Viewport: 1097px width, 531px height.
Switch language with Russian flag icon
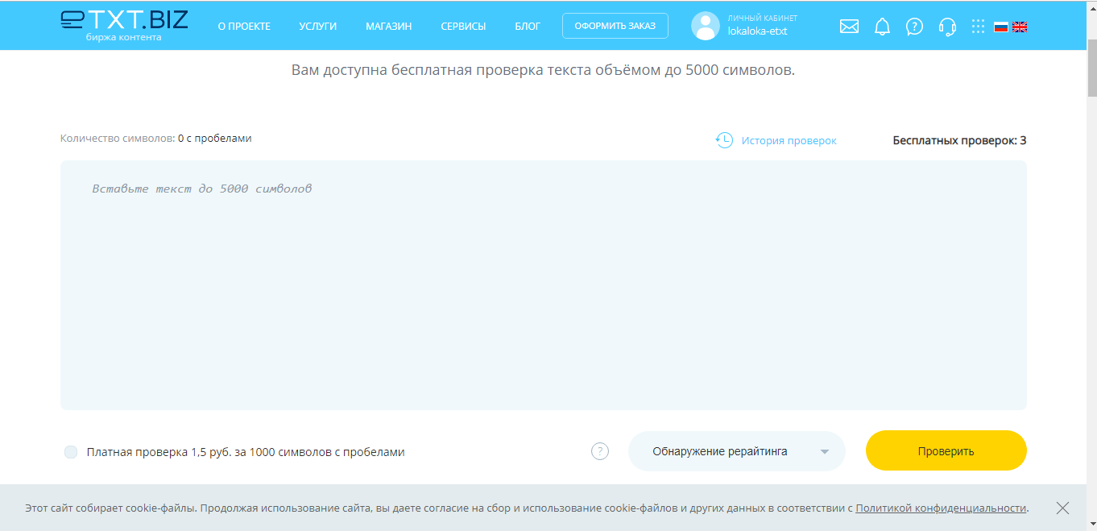pyautogui.click(x=1001, y=27)
